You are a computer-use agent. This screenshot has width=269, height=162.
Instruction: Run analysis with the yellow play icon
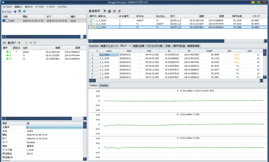tap(27, 43)
